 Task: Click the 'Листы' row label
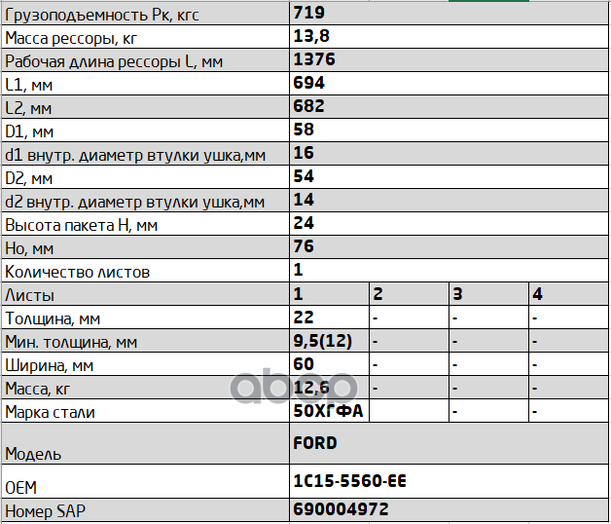click(145, 295)
